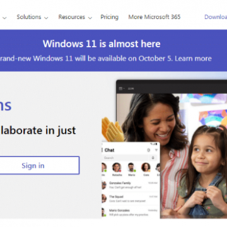The height and width of the screenshot is (227, 227).
Task: Expand the Solutions dropdown chevron
Action: [46, 18]
